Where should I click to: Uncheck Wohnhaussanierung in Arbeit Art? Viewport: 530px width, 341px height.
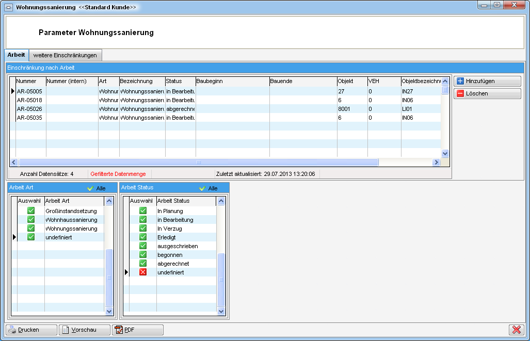coord(31,220)
